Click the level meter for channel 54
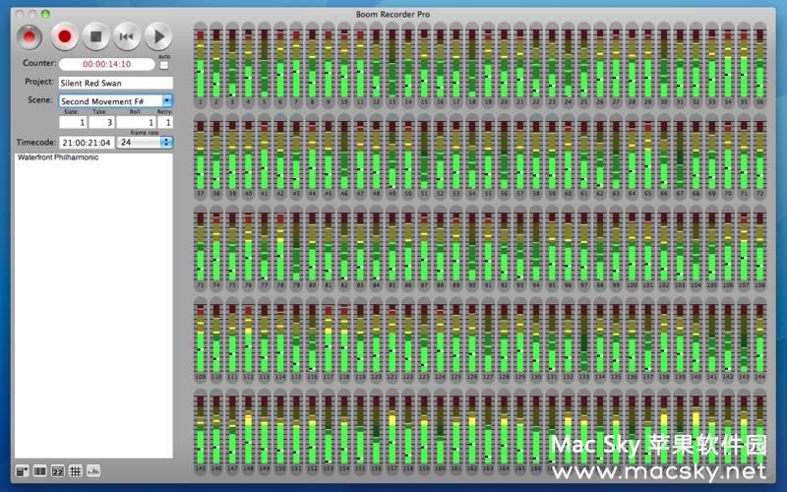The image size is (787, 492). coord(472,156)
